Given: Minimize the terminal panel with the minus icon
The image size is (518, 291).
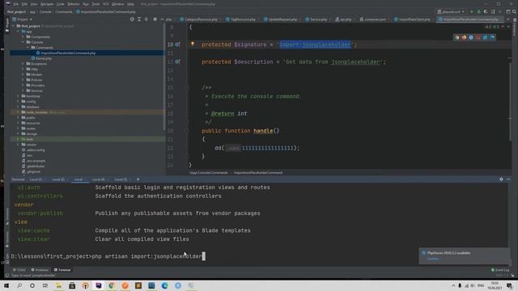Looking at the screenshot, I should [x=508, y=179].
